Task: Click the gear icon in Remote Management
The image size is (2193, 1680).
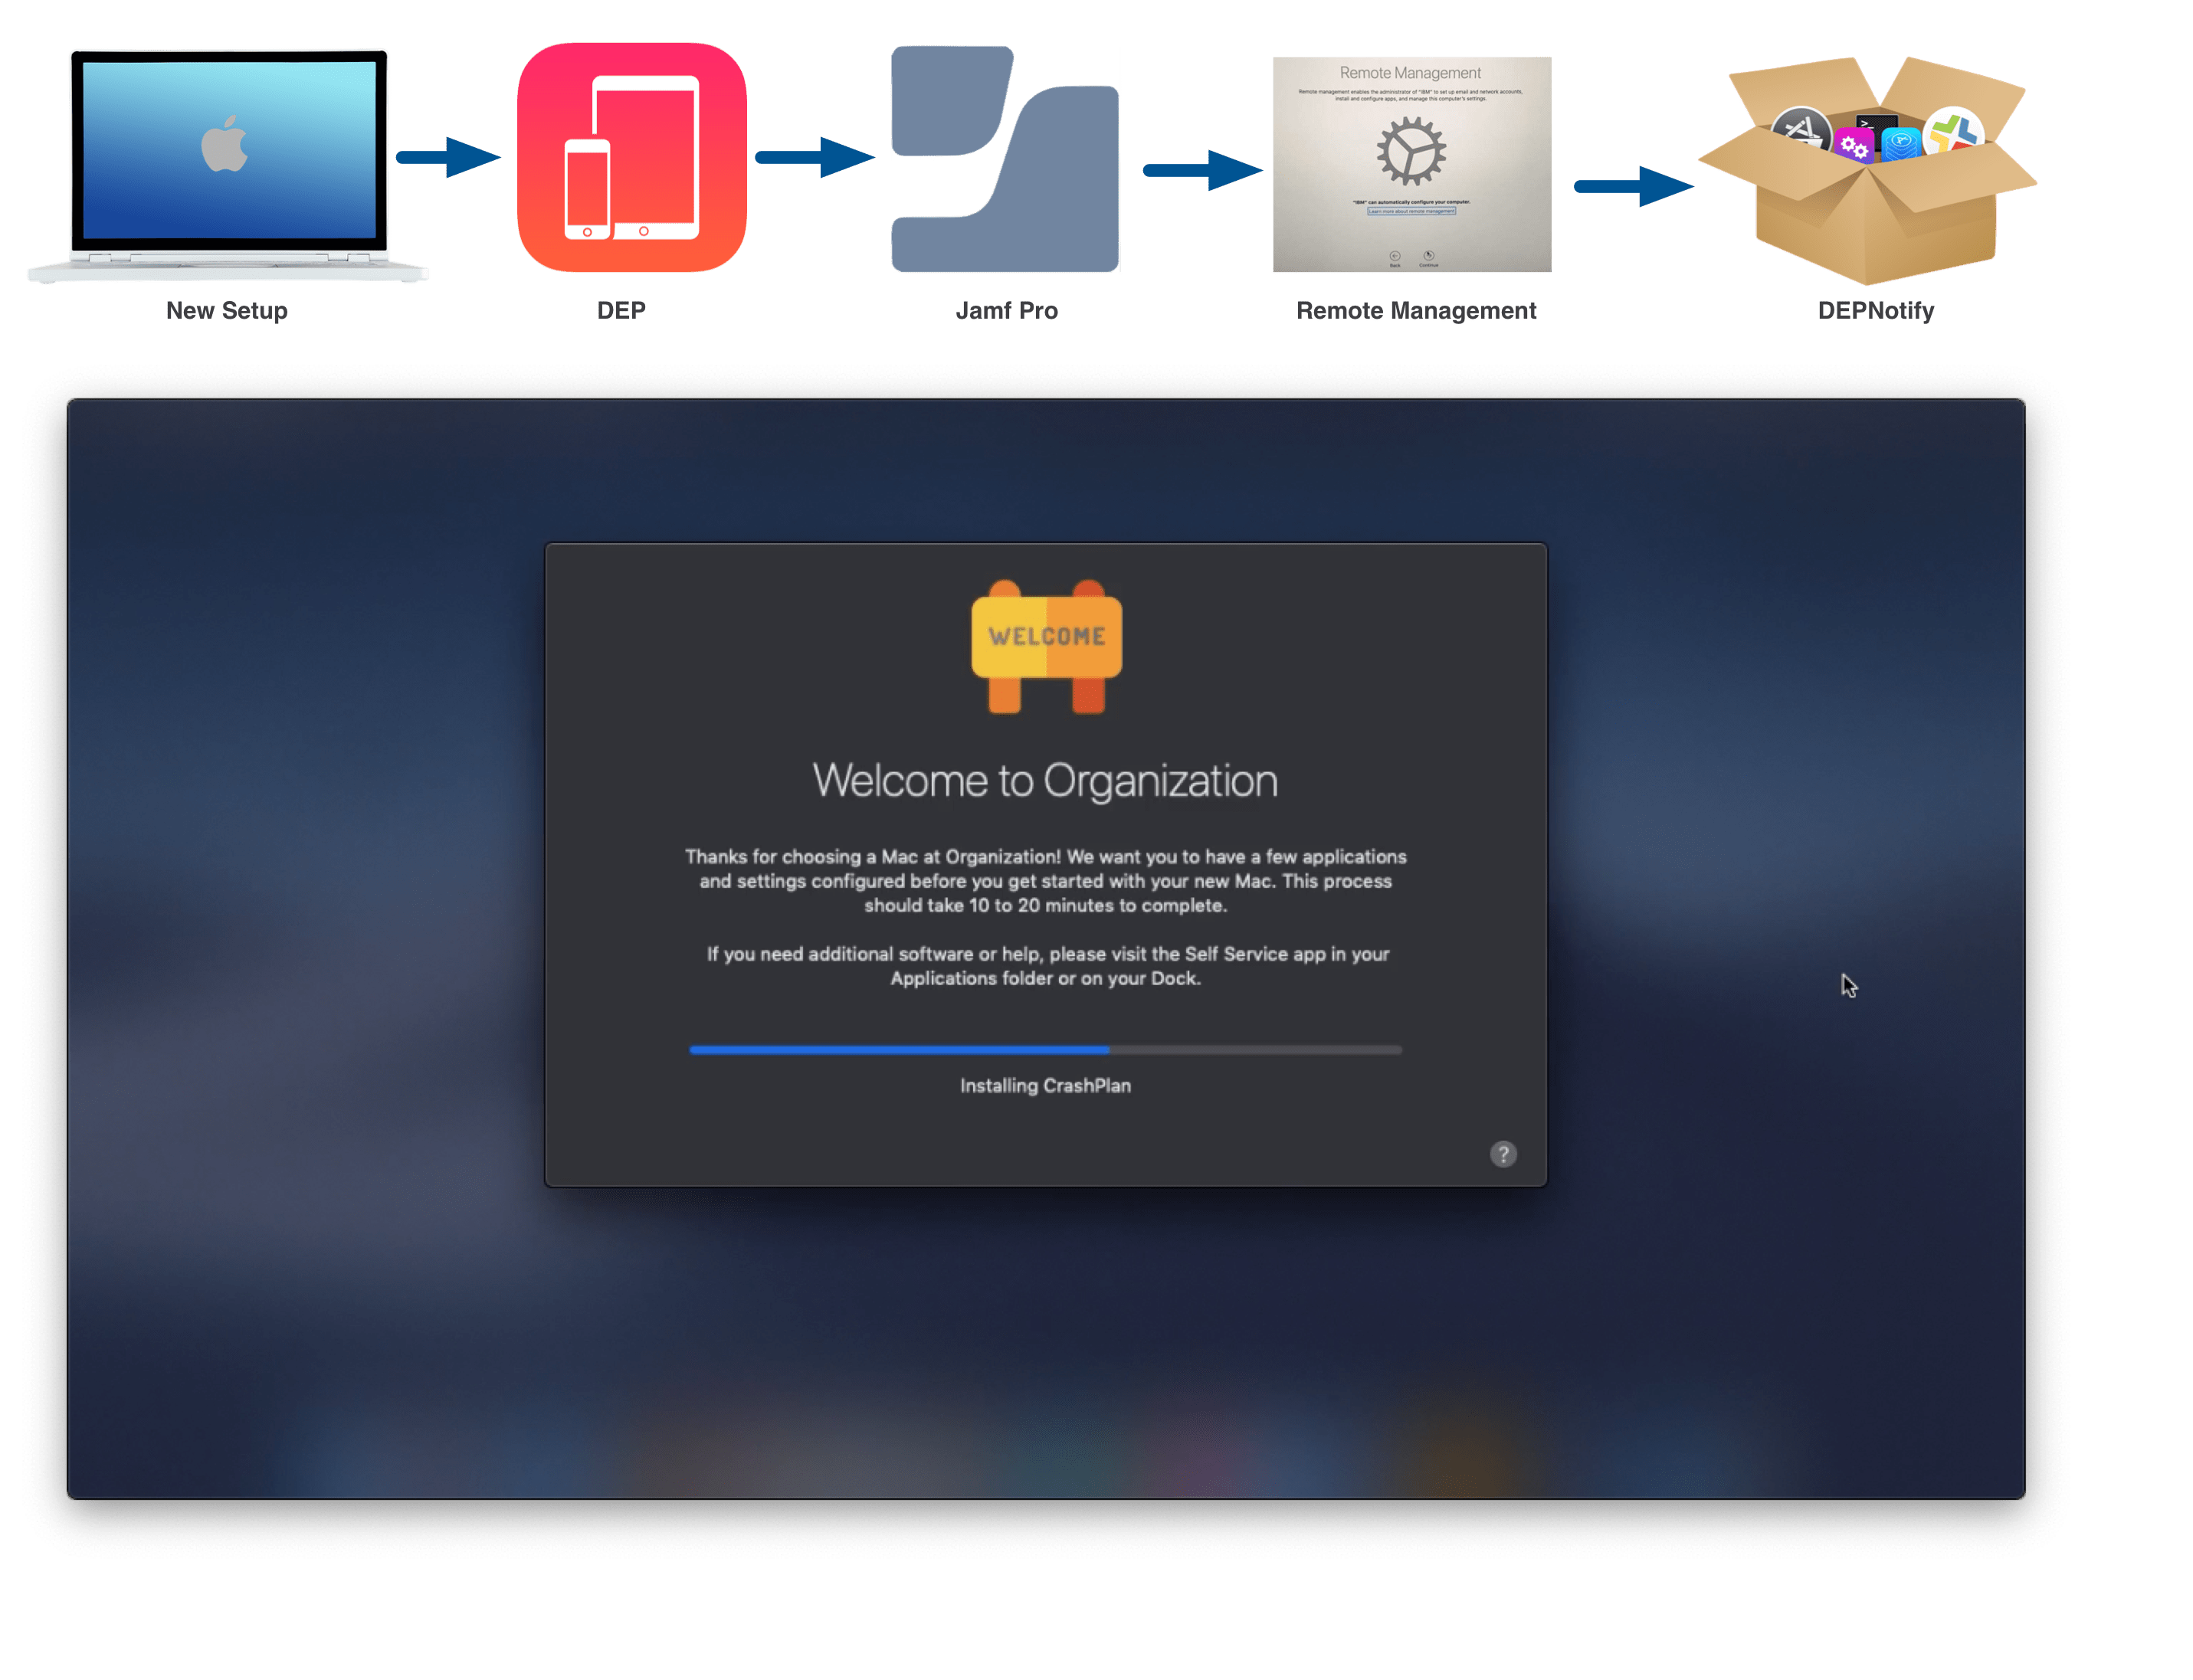Action: point(1411,151)
